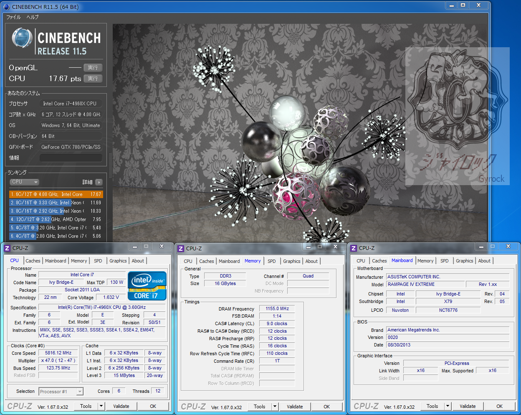Click the 情報 info text field
521x415 pixels.
71,158
